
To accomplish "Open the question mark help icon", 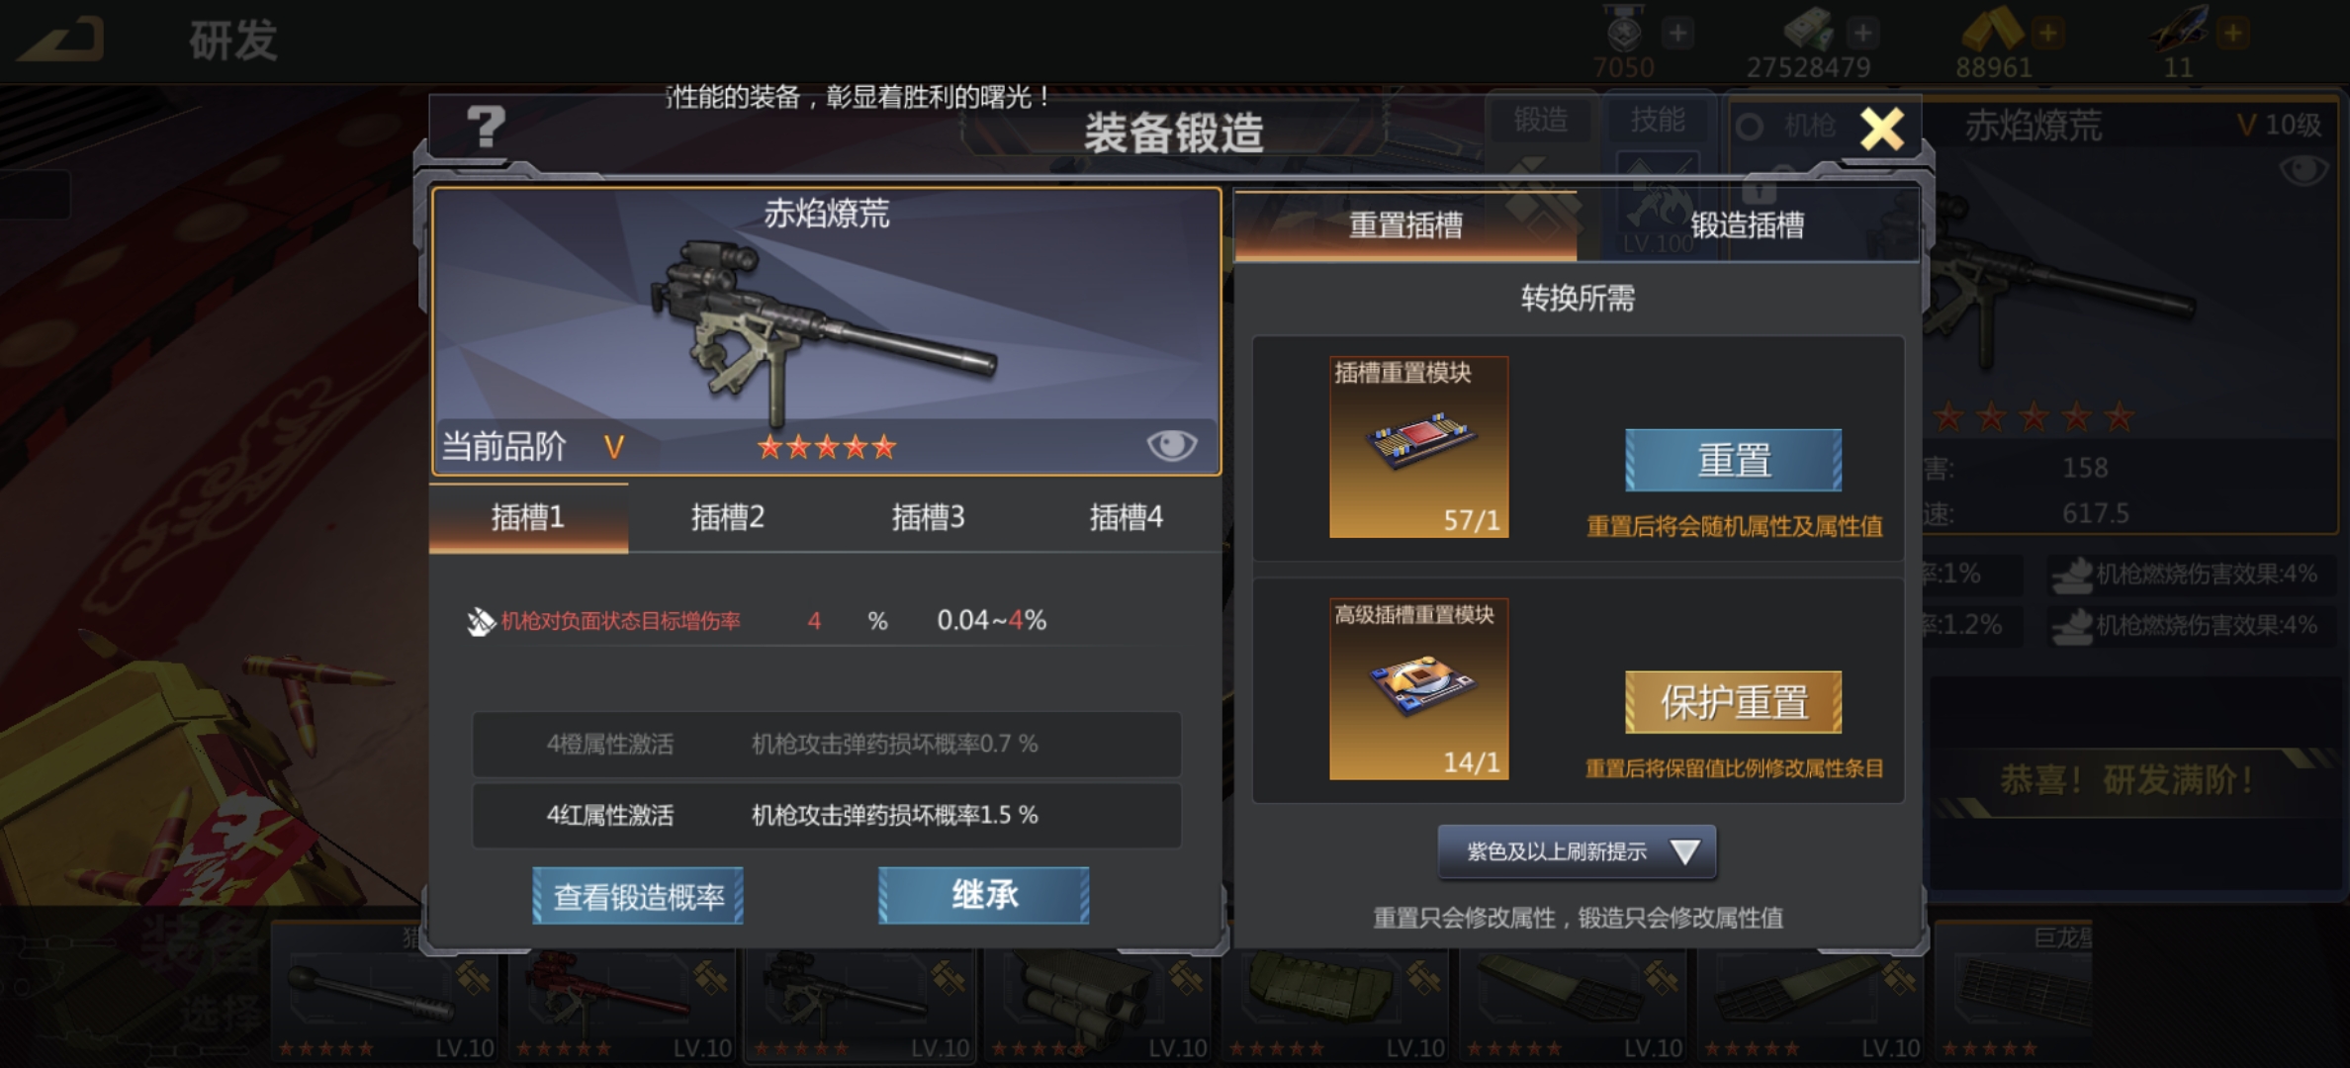I will click(x=485, y=128).
